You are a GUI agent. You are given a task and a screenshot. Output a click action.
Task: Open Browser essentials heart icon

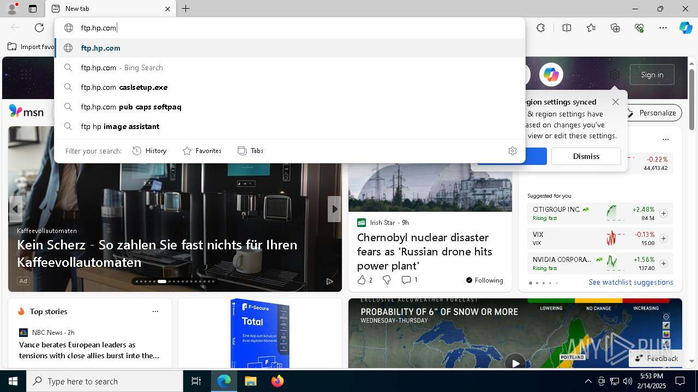click(639, 28)
